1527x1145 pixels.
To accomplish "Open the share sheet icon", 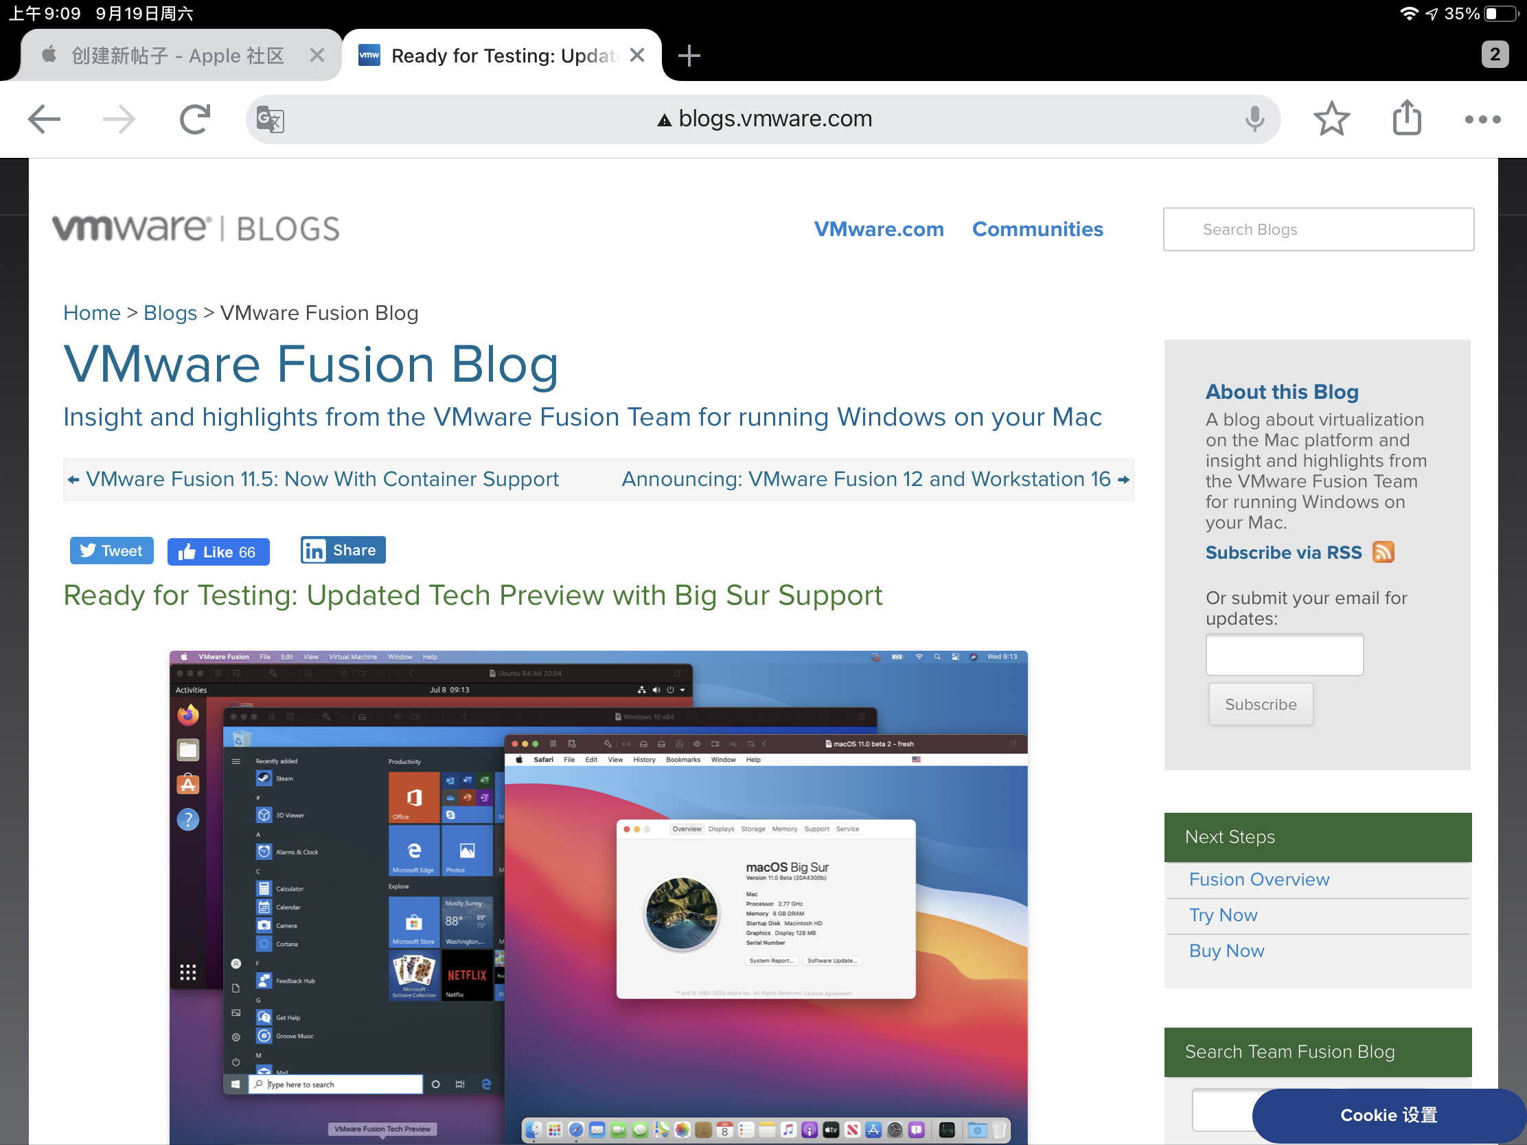I will point(1407,117).
